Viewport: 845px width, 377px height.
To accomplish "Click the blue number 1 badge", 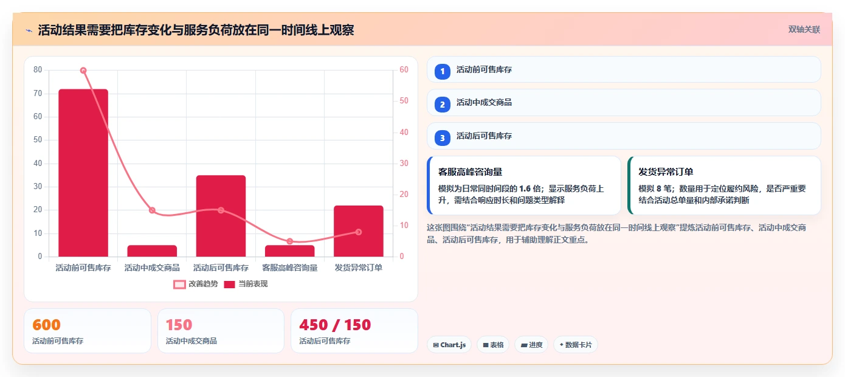I will coord(443,71).
